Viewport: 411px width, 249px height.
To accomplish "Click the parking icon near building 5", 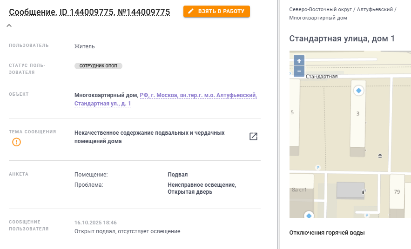I will point(318,167).
